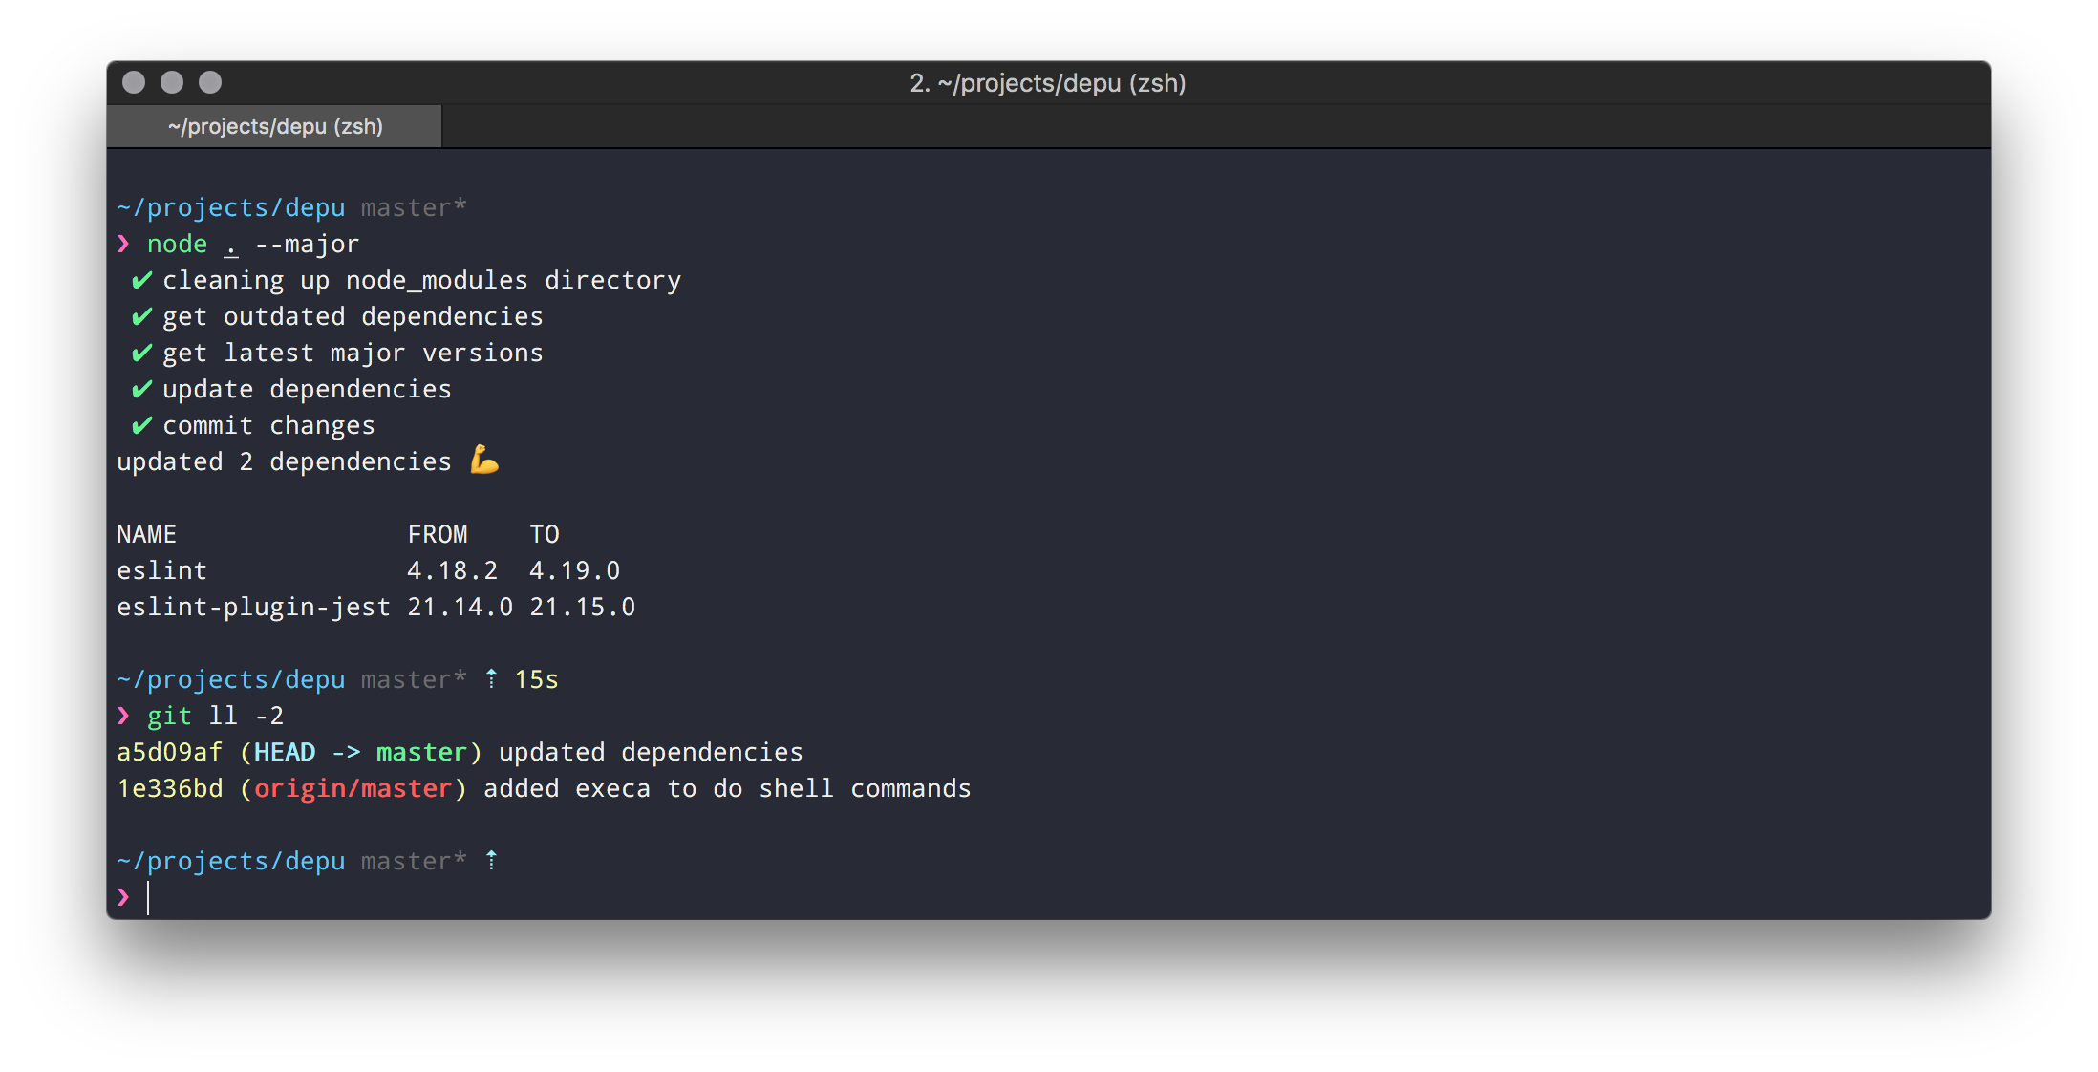Click the commit hash 1e336bd
The height and width of the screenshot is (1072, 2098).
pos(169,789)
